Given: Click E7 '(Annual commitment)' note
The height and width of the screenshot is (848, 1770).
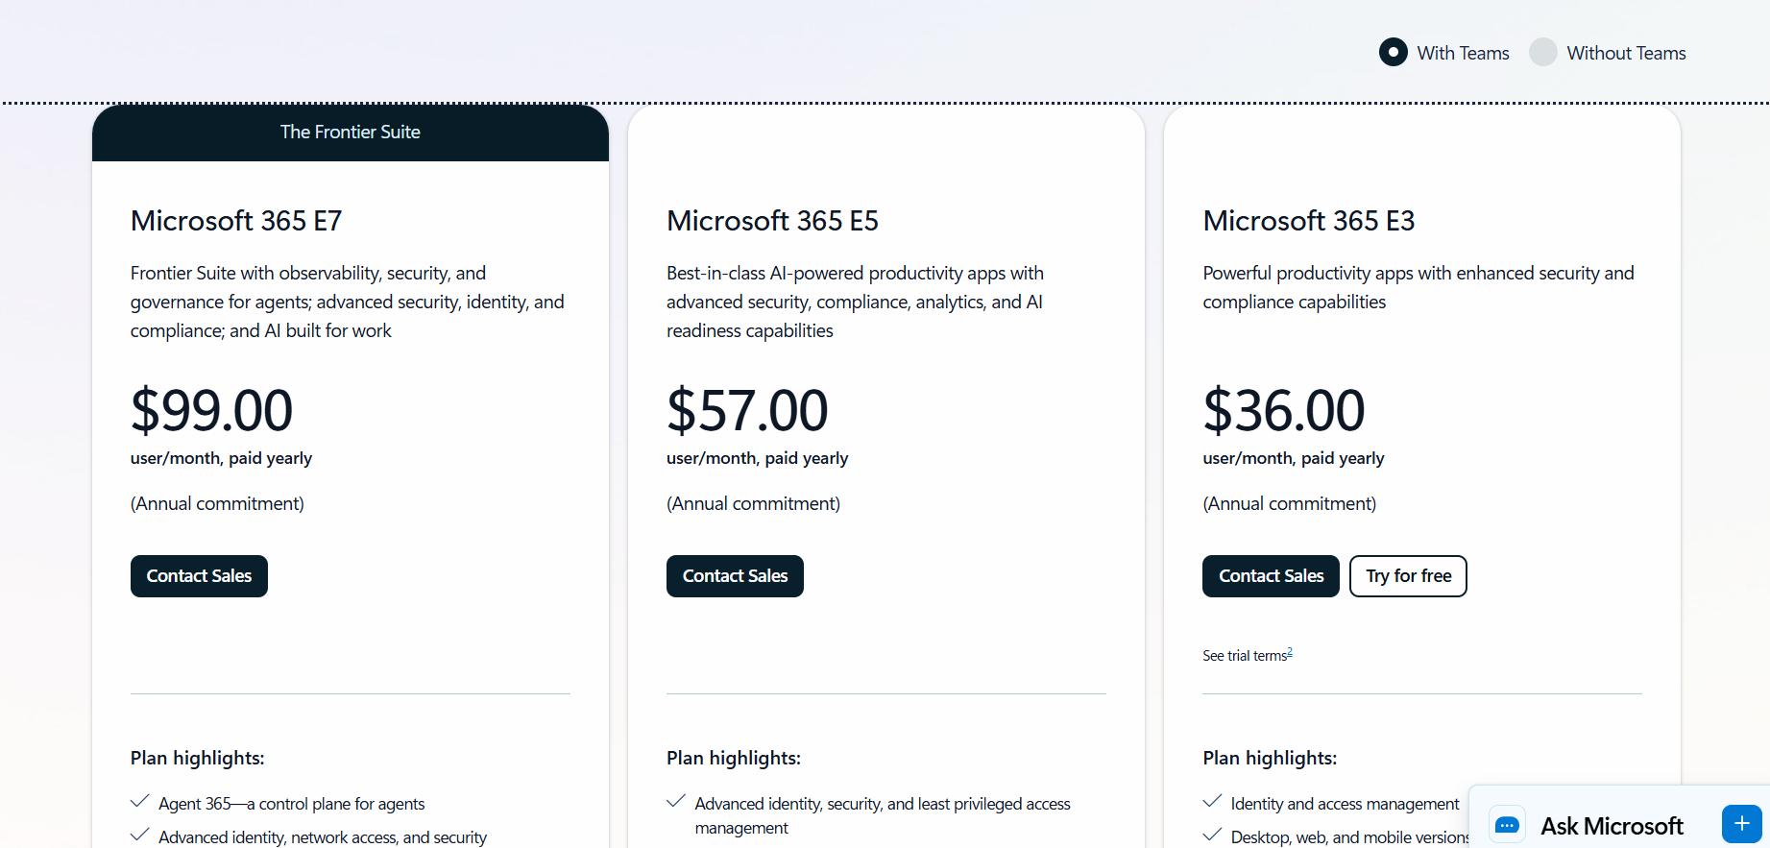Looking at the screenshot, I should (x=217, y=504).
